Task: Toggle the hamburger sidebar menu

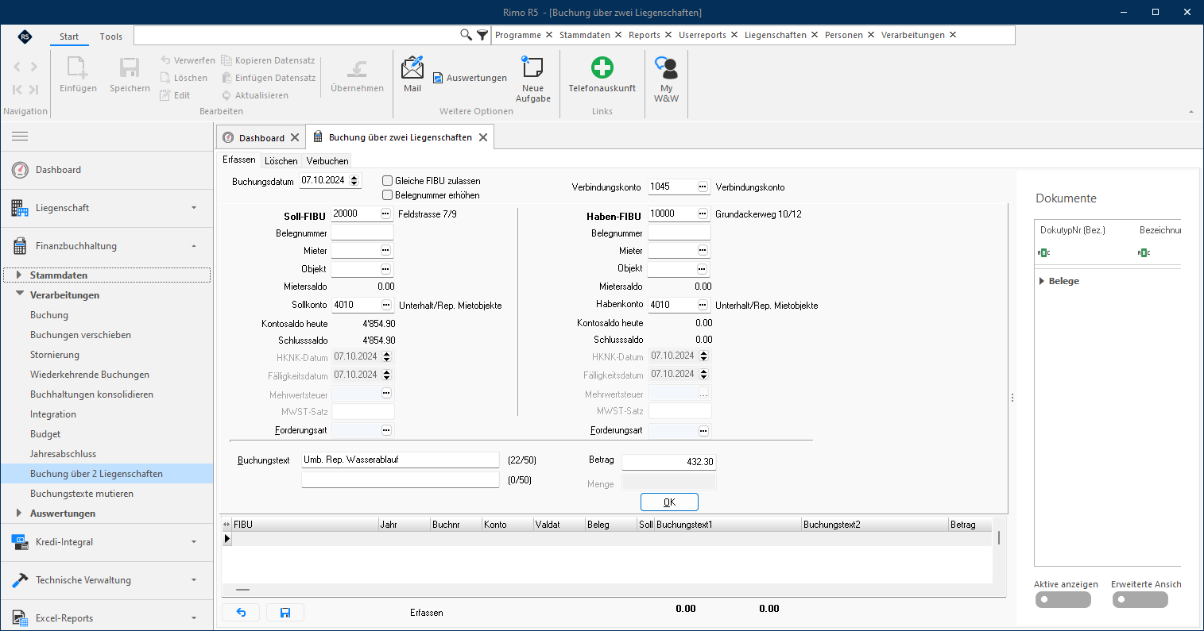Action: [x=20, y=137]
